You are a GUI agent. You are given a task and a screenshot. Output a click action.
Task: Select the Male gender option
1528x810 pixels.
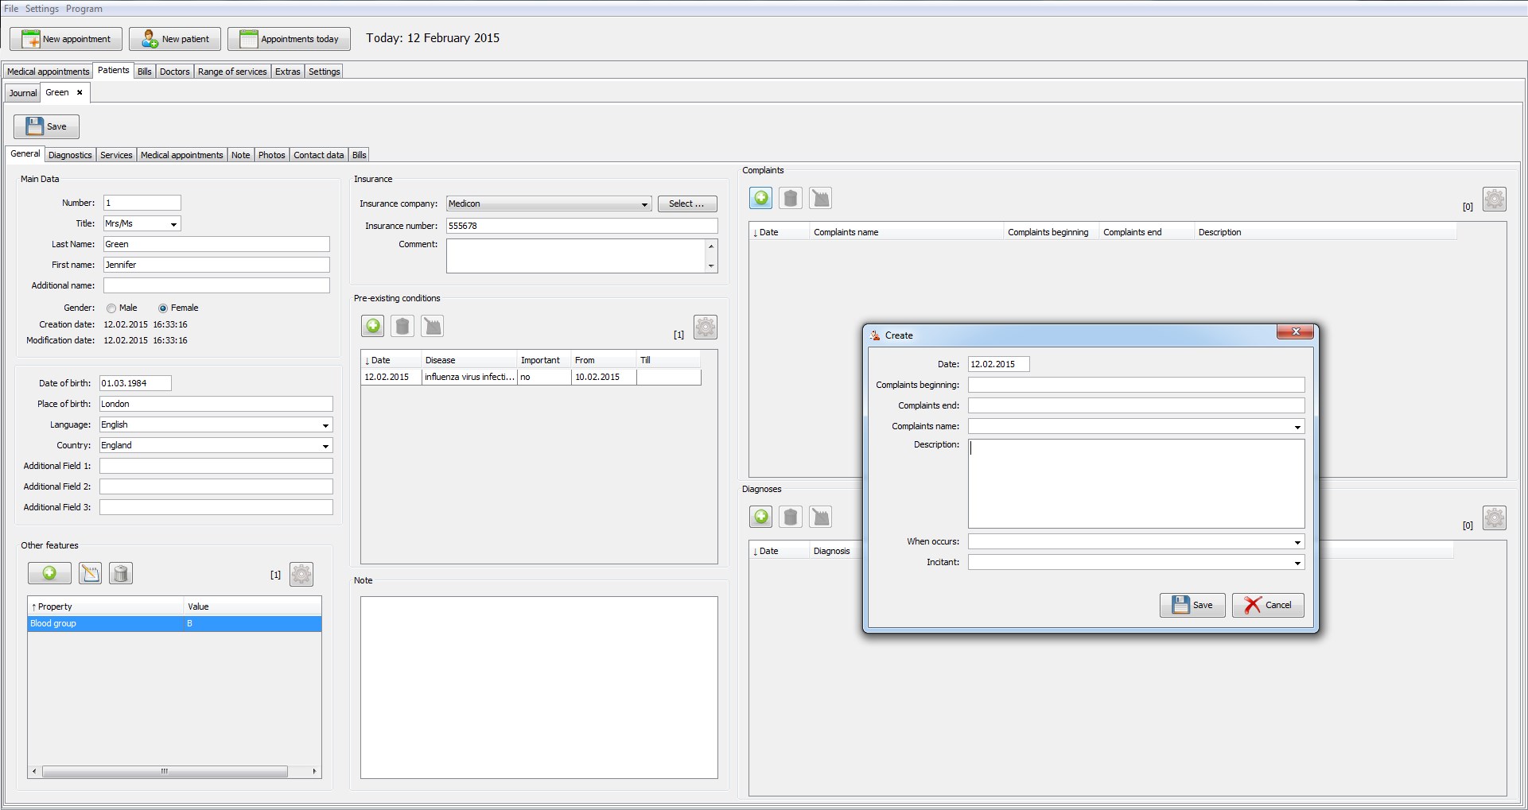tap(111, 308)
